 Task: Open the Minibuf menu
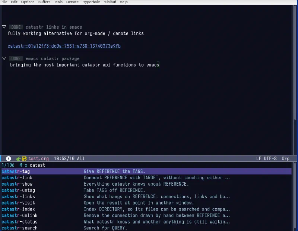click(x=110, y=2)
